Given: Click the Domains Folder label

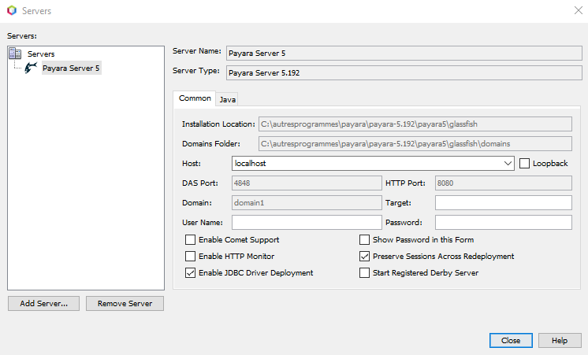Looking at the screenshot, I should pyautogui.click(x=211, y=144).
